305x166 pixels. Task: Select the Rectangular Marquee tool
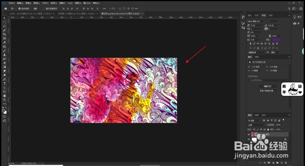[4, 22]
